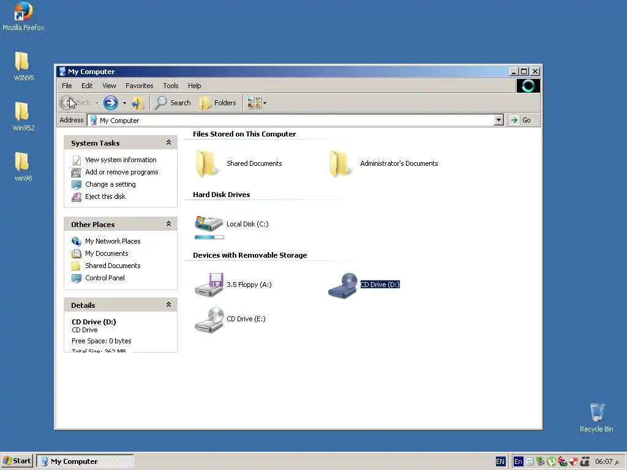Select the Shared Documents folder icon
This screenshot has height=470, width=627.
pyautogui.click(x=207, y=163)
